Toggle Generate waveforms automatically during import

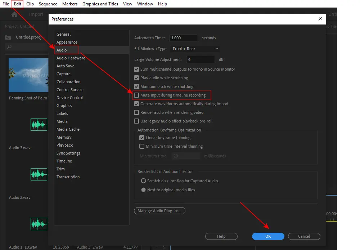pyautogui.click(x=136, y=104)
